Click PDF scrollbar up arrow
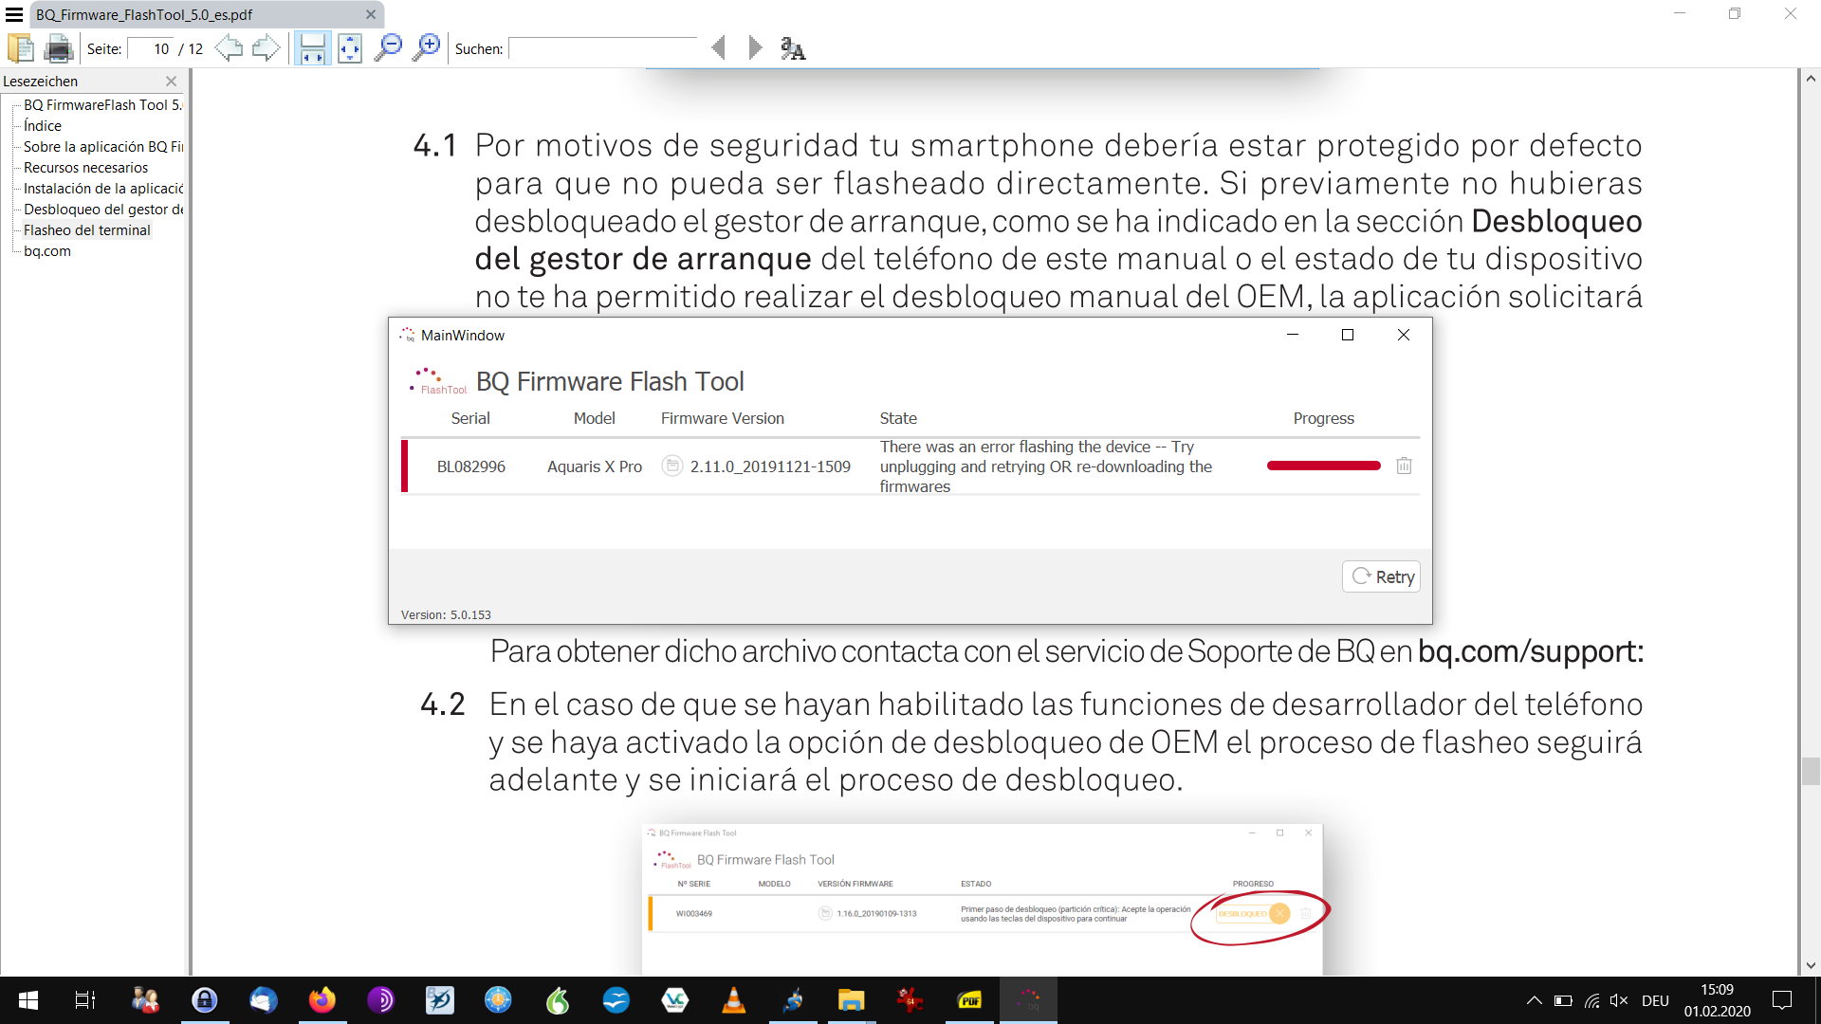This screenshot has height=1024, width=1821. (x=1811, y=79)
